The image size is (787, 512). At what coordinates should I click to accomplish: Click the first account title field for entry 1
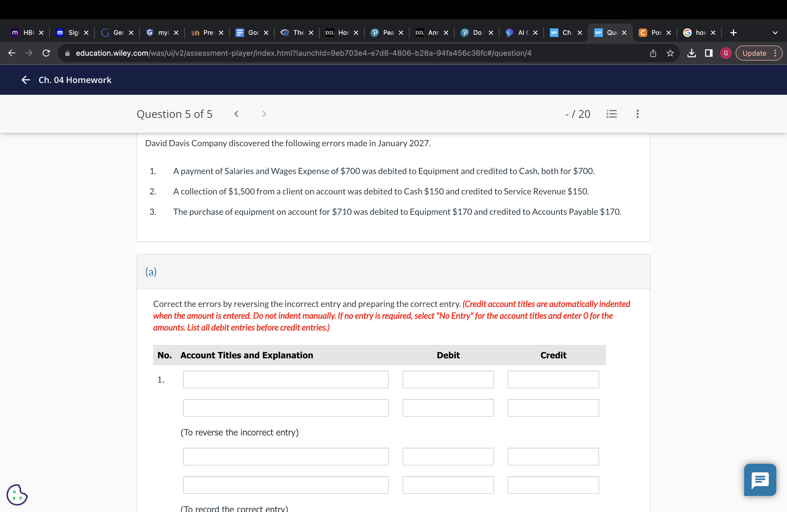(x=285, y=379)
